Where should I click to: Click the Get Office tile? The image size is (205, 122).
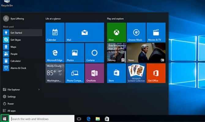(x=156, y=73)
